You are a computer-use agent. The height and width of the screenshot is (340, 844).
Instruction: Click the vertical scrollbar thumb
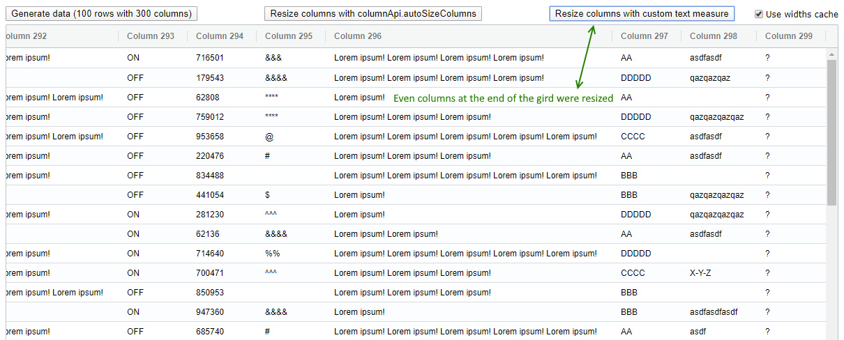pos(832,132)
